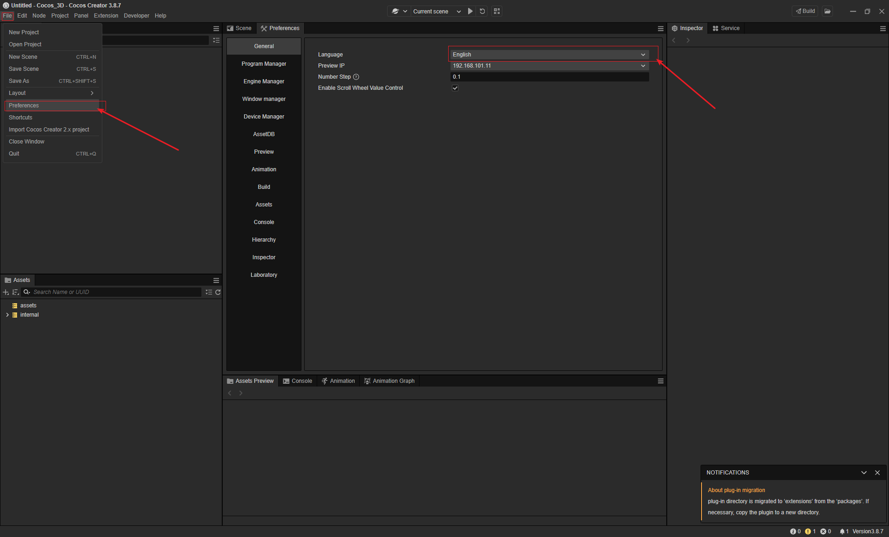Image resolution: width=889 pixels, height=537 pixels.
Task: Open the Hierarchy panel menu icon
Action: click(x=216, y=28)
